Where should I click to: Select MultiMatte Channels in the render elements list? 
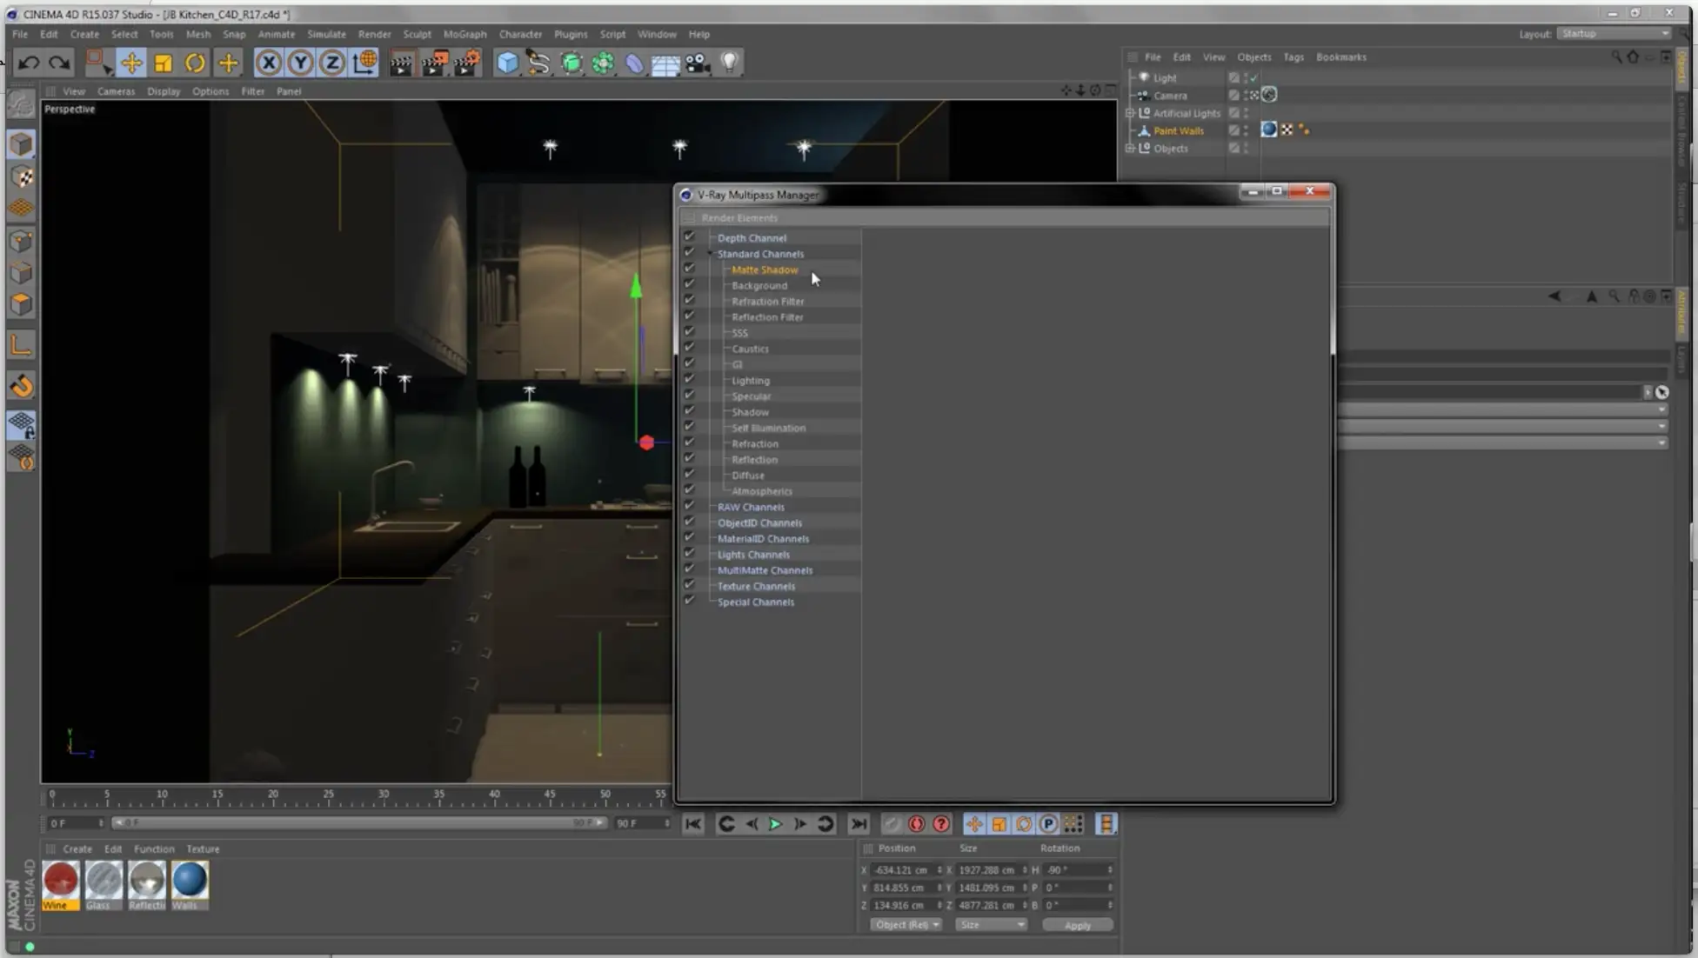[x=765, y=570]
